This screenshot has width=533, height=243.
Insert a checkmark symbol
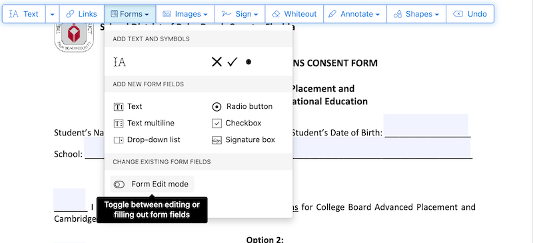pos(232,62)
